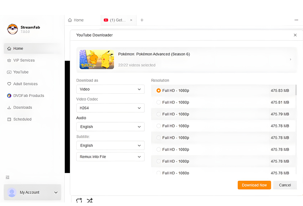Viewport: 303px width, 206px height.
Task: Open the Download as Video dropdown
Action: (x=110, y=89)
